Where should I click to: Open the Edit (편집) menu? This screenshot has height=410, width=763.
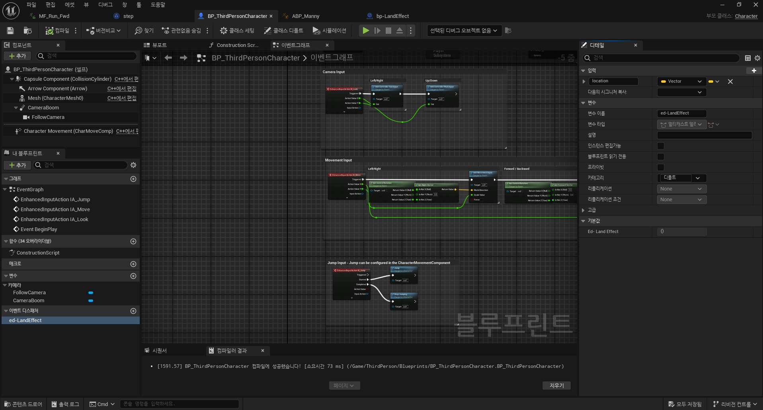[51, 5]
